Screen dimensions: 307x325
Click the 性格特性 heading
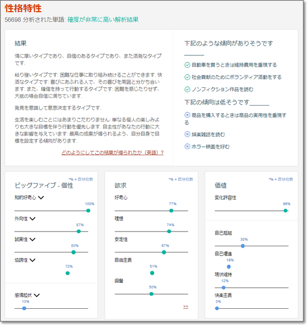click(x=23, y=9)
